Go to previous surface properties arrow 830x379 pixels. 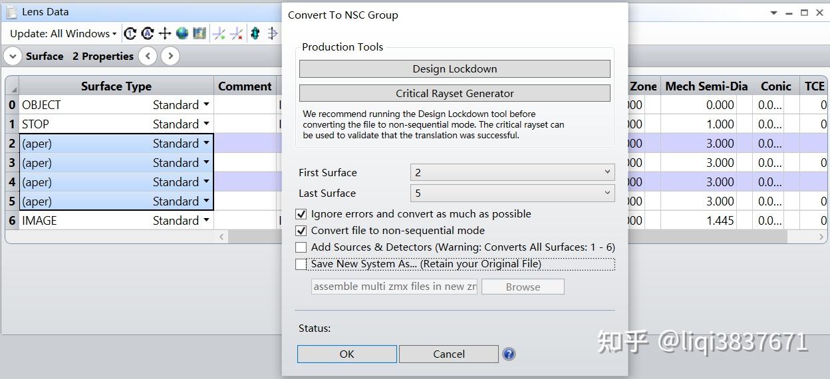148,56
